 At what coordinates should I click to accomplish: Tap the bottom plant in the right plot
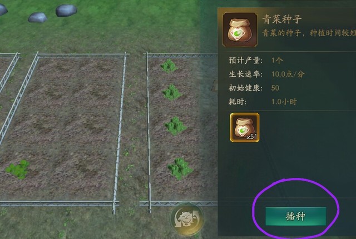point(180,168)
